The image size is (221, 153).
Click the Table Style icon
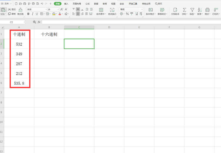coord(162,10)
